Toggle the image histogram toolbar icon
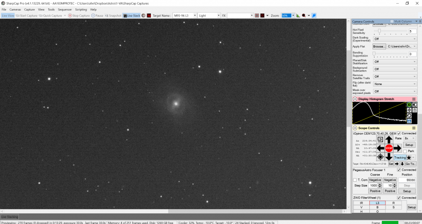This screenshot has width=422, height=224. (298, 16)
